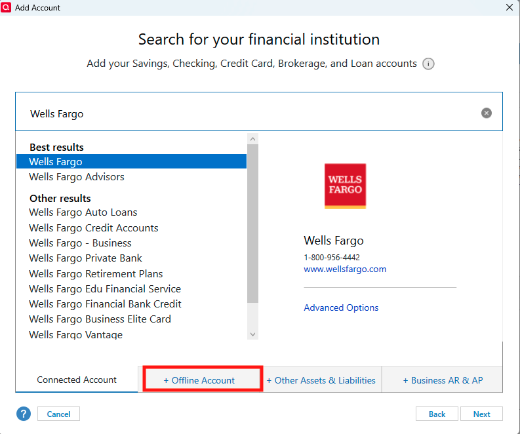Select the Connected Account tab
520x434 pixels.
[x=77, y=380]
